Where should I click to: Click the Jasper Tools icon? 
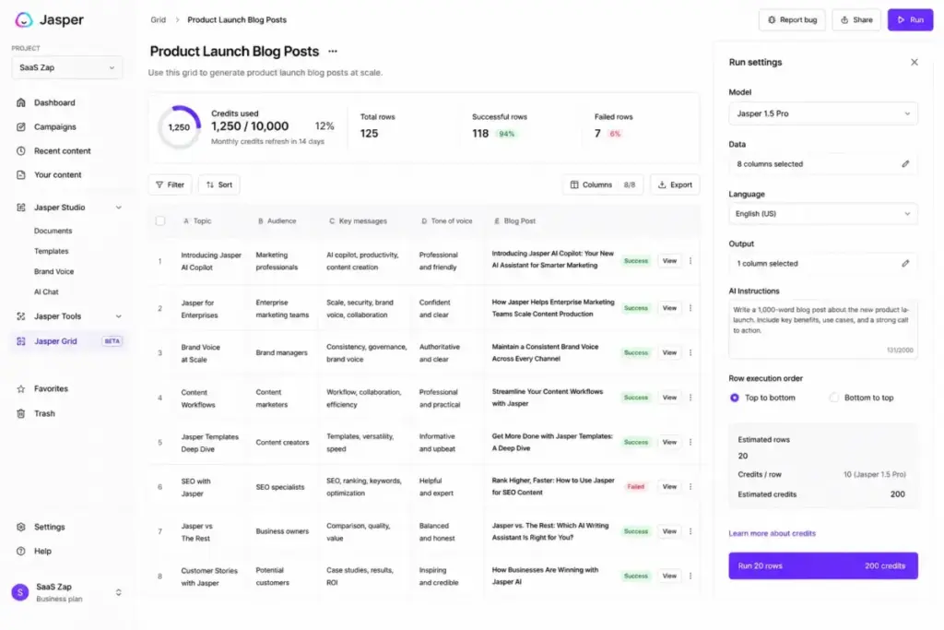(21, 316)
